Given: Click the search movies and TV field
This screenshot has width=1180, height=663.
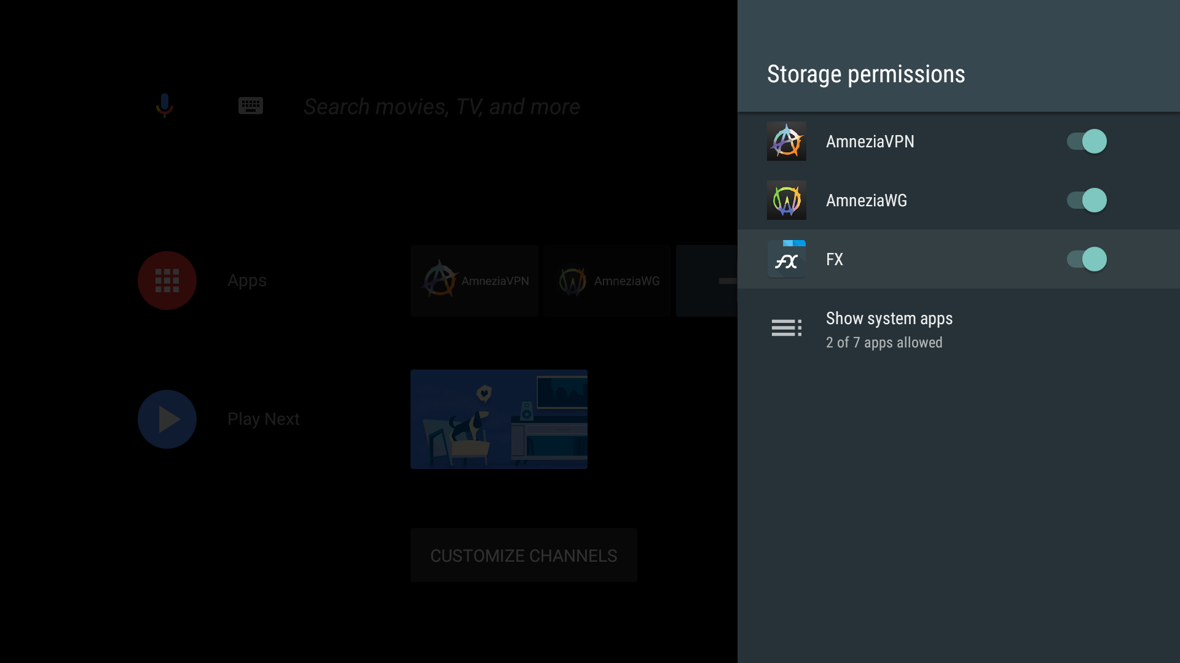Looking at the screenshot, I should point(442,107).
